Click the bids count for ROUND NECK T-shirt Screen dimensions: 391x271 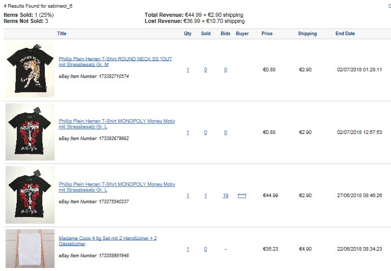[225, 70]
